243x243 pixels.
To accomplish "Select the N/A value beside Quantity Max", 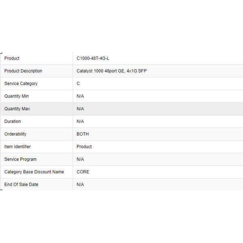I will coord(80,109).
